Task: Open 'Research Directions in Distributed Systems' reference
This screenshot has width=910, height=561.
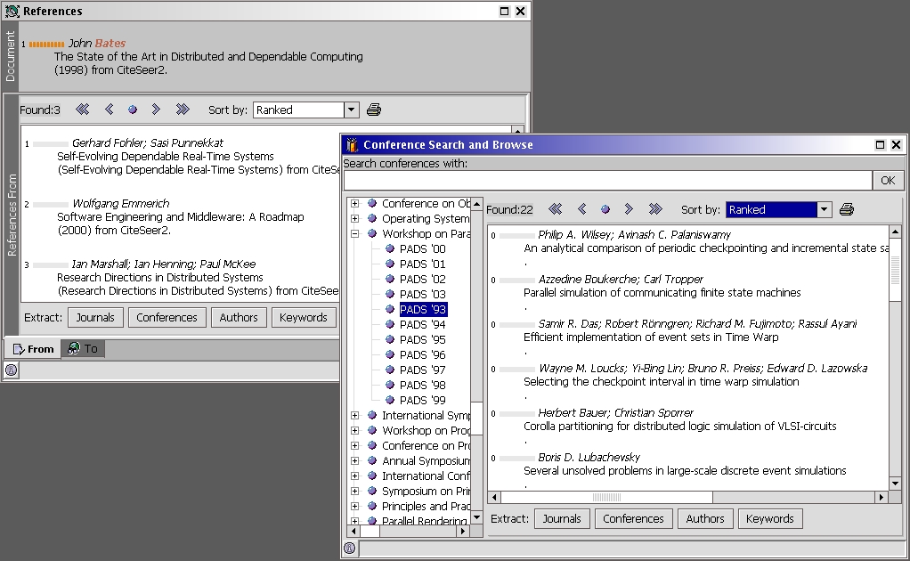Action: click(160, 277)
